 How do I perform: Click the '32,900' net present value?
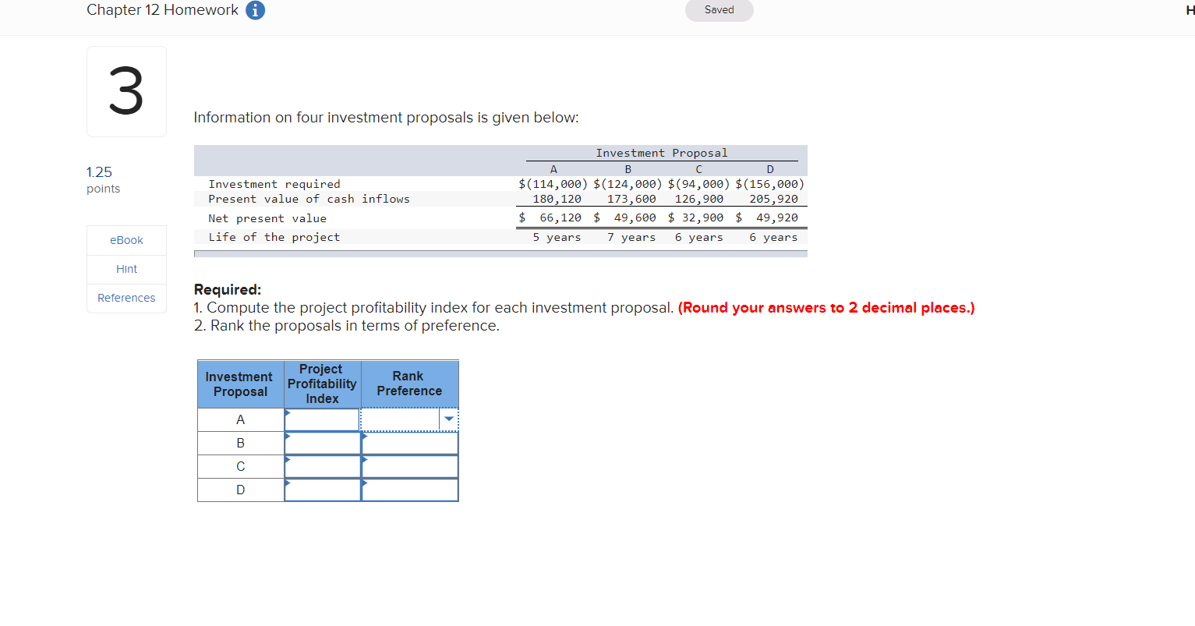702,218
